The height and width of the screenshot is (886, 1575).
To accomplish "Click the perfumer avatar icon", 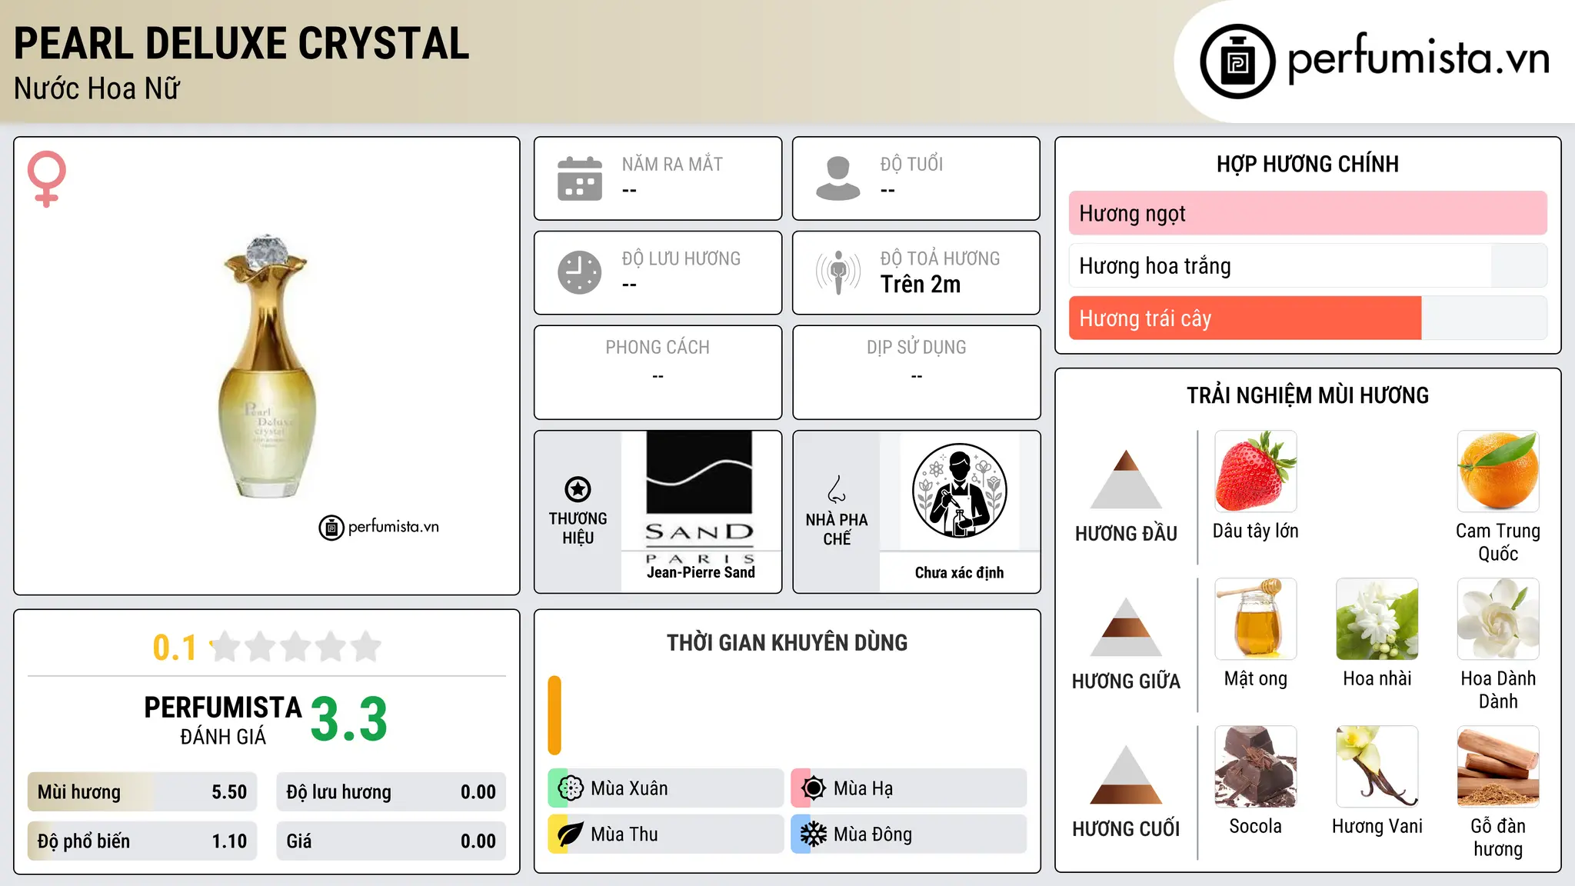I will click(x=959, y=491).
